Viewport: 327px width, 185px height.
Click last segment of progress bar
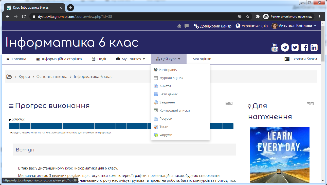pyautogui.click(x=228, y=126)
